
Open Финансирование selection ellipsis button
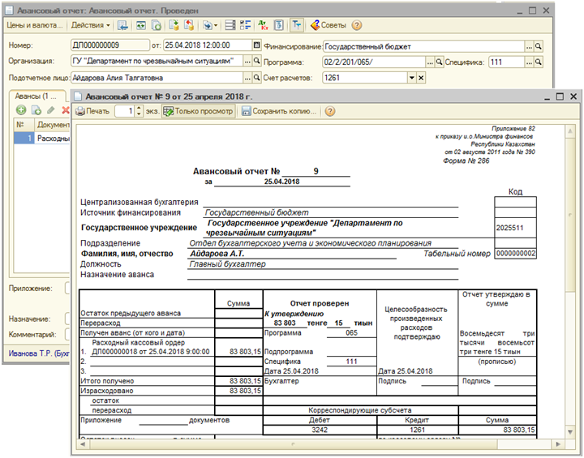pyautogui.click(x=529, y=46)
